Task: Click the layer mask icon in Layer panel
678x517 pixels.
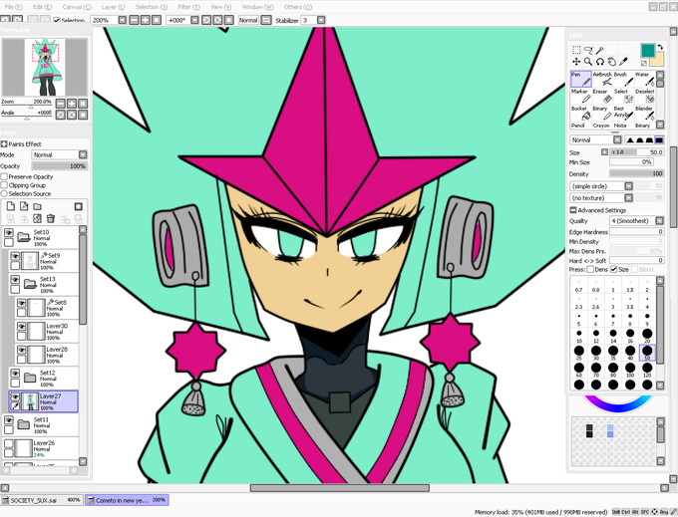Action: (78, 206)
